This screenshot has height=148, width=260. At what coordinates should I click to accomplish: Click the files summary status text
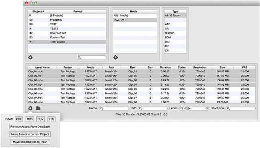click(x=141, y=114)
